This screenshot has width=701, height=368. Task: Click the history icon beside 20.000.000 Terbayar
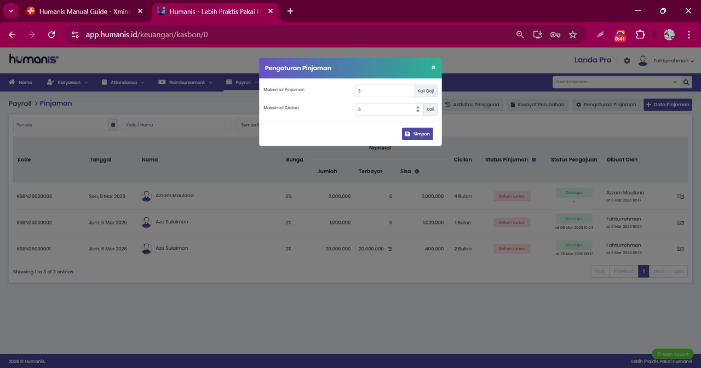(x=390, y=249)
